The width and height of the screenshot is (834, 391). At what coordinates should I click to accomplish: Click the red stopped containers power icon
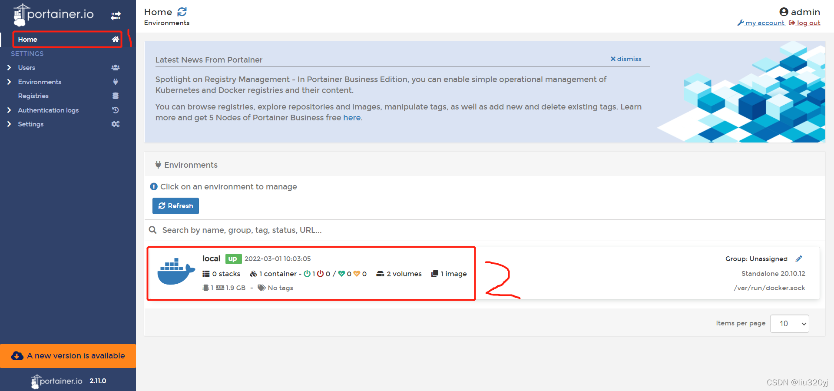point(321,274)
